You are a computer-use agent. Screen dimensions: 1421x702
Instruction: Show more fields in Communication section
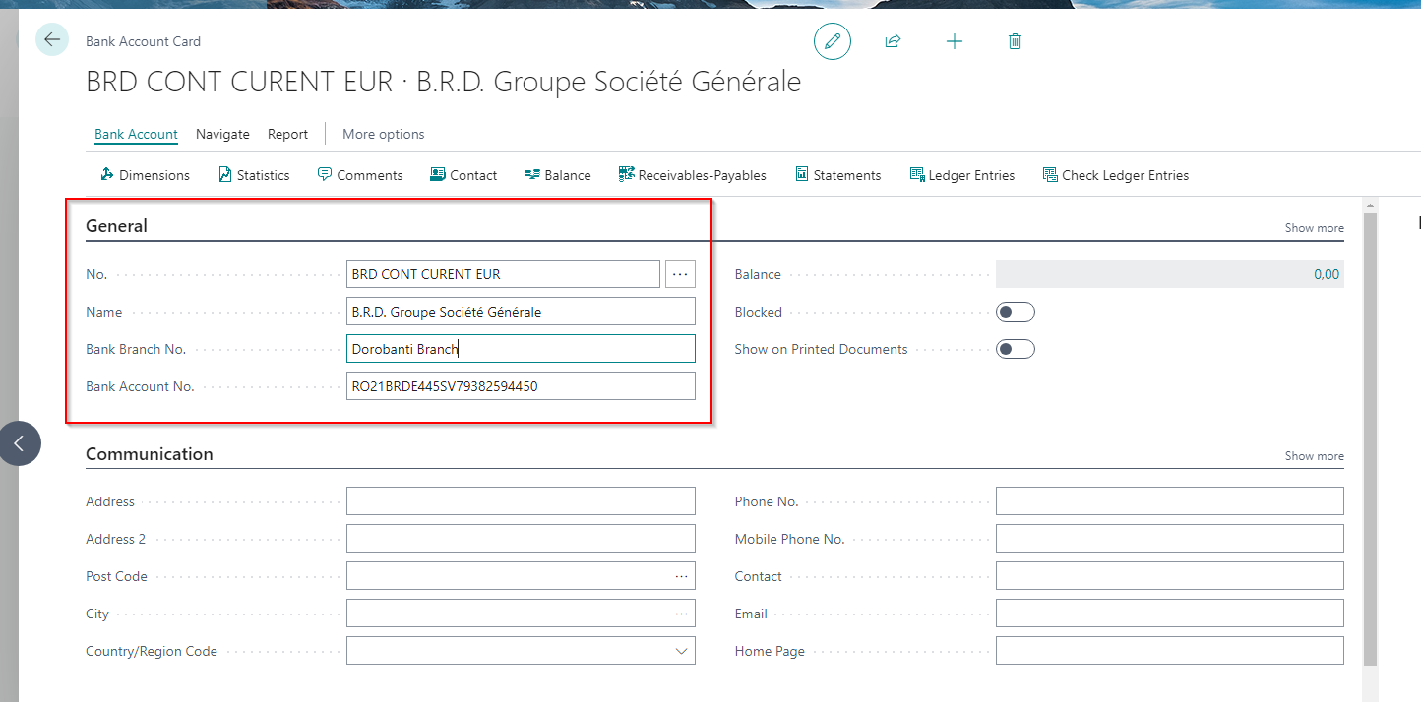tap(1314, 456)
